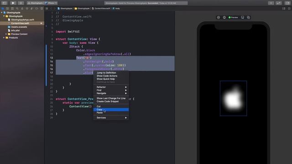Open the Refactor submenu
This screenshot has height=164, width=292.
111,87
